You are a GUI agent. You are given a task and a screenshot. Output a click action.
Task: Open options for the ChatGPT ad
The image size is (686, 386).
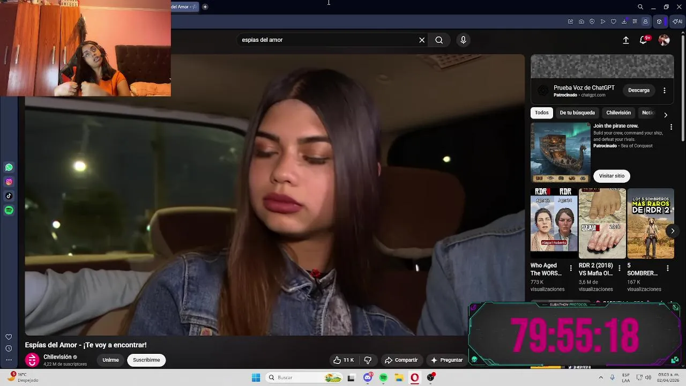pos(665,91)
